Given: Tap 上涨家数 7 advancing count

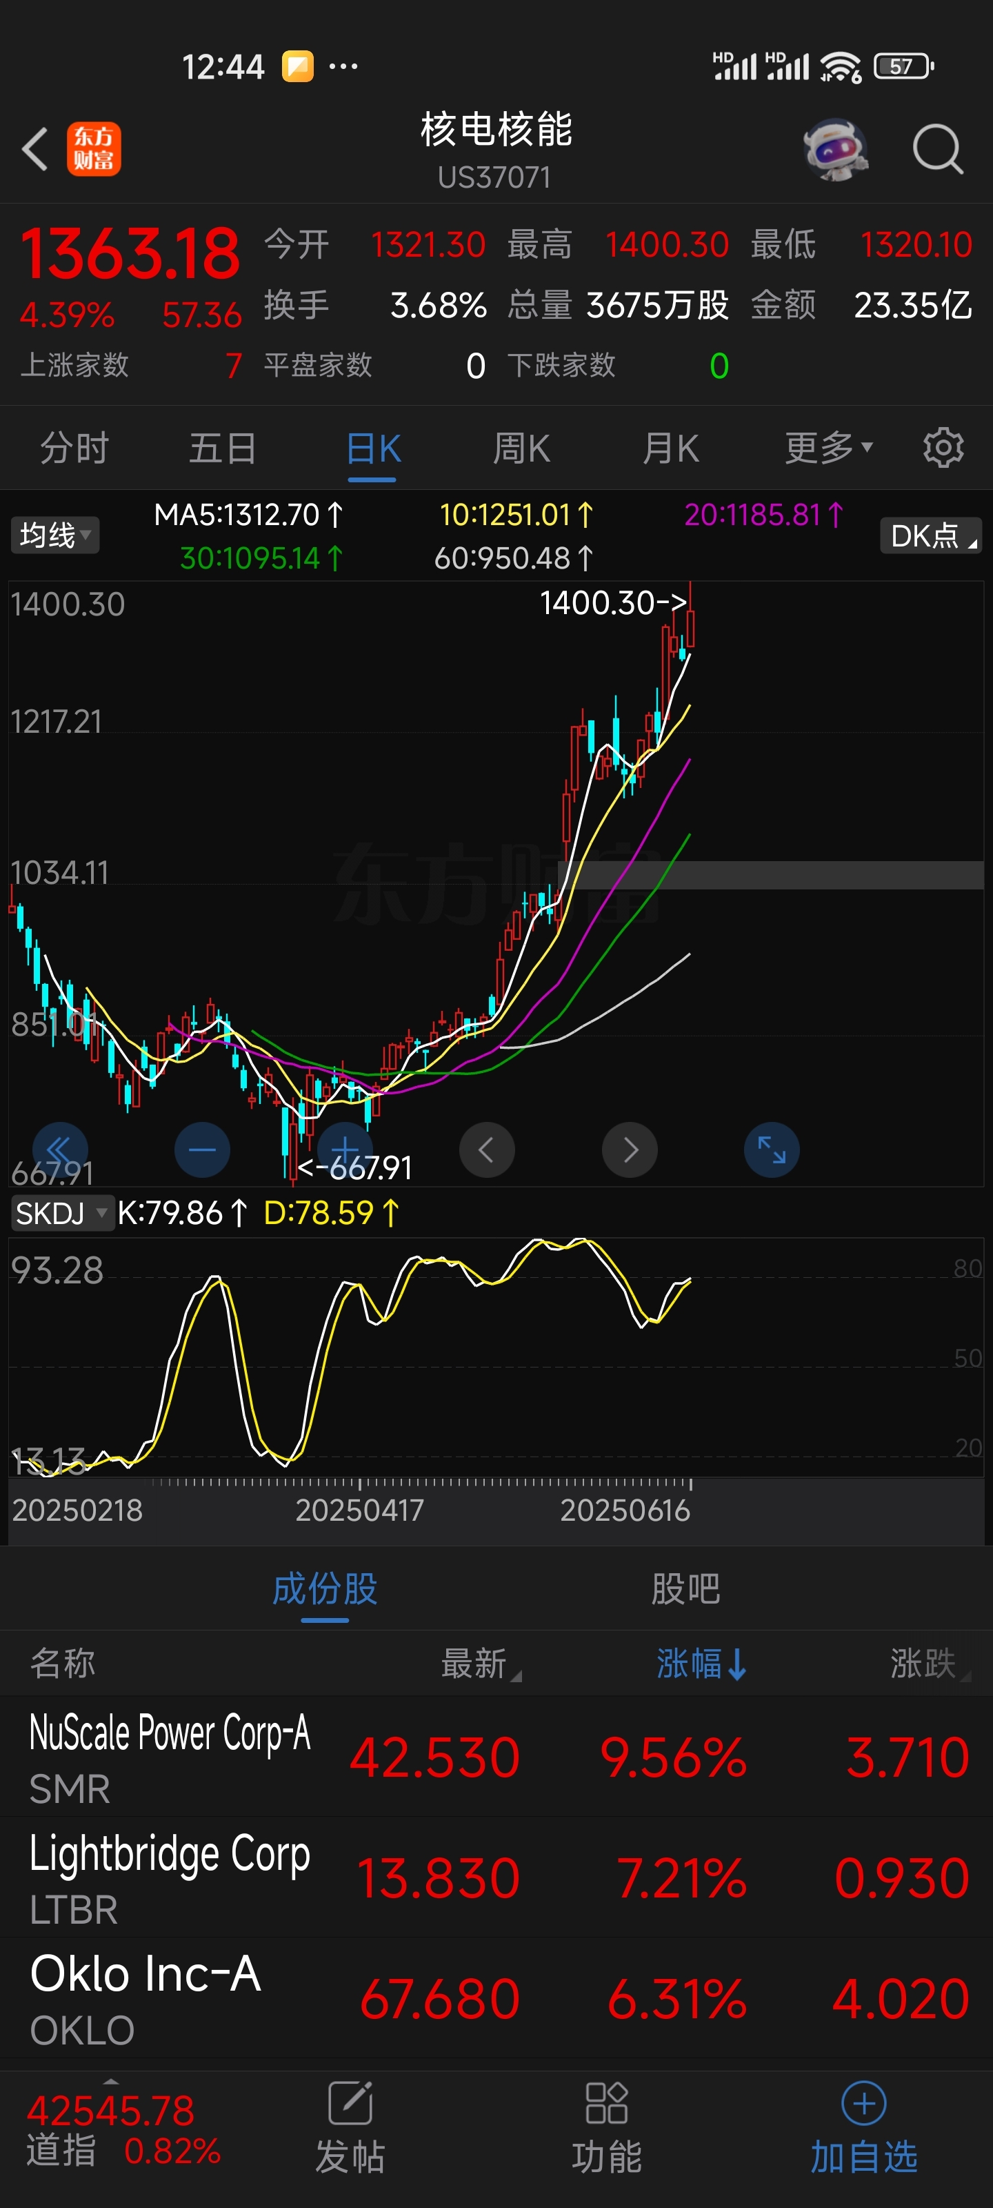Looking at the screenshot, I should click(131, 365).
